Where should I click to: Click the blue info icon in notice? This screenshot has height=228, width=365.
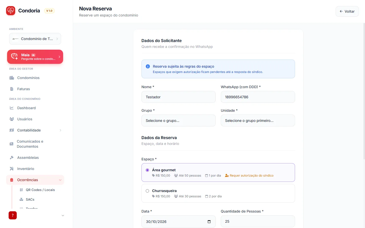point(148,66)
